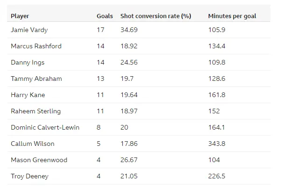Click Harry Kane in the player list
This screenshot has height=190, width=287.
(x=28, y=95)
